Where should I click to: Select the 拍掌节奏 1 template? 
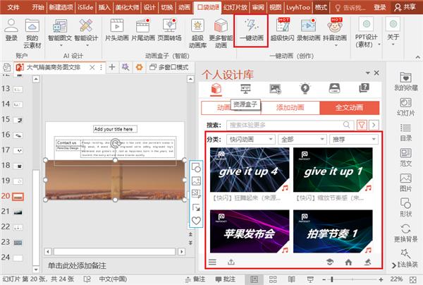pos(333,231)
